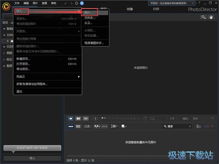Select the zoom magnifier tool
Screen dimensions: 219x164
203,17
